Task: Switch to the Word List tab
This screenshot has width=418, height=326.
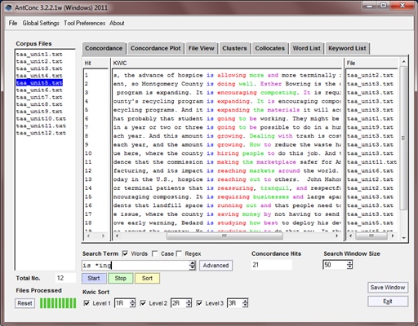Action: click(x=306, y=48)
